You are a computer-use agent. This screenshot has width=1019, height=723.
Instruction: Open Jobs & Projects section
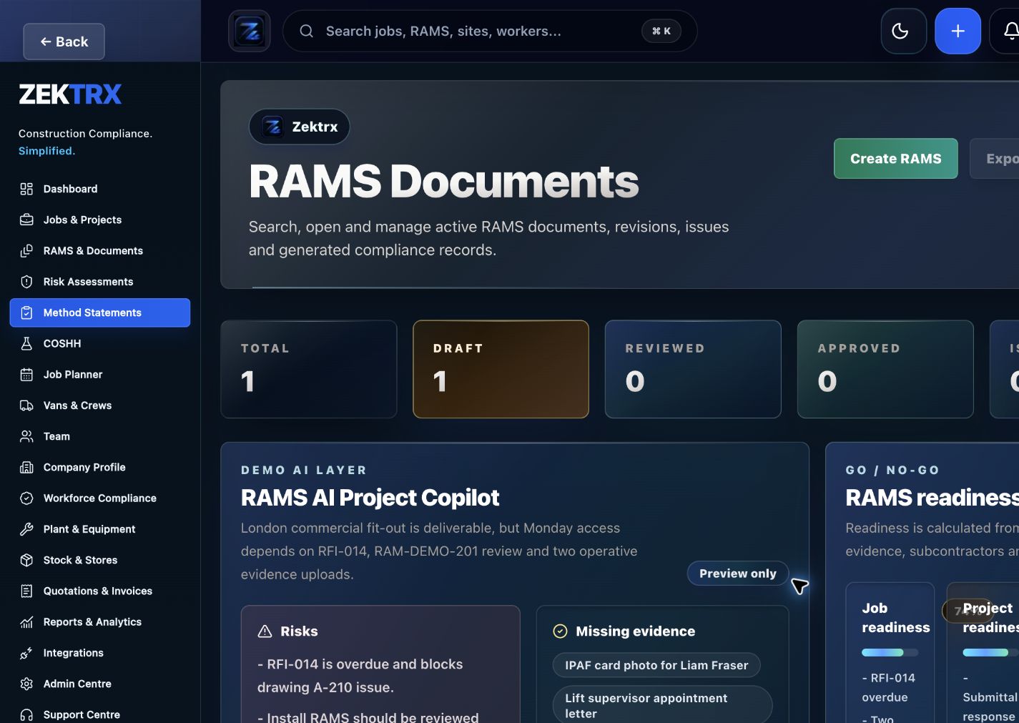pos(100,220)
